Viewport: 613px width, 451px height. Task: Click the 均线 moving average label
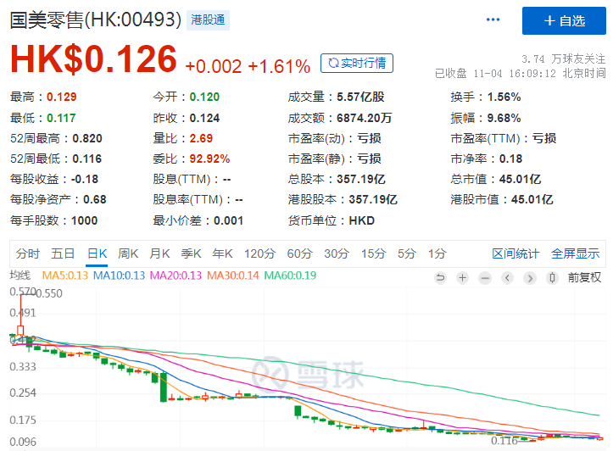tap(20, 276)
